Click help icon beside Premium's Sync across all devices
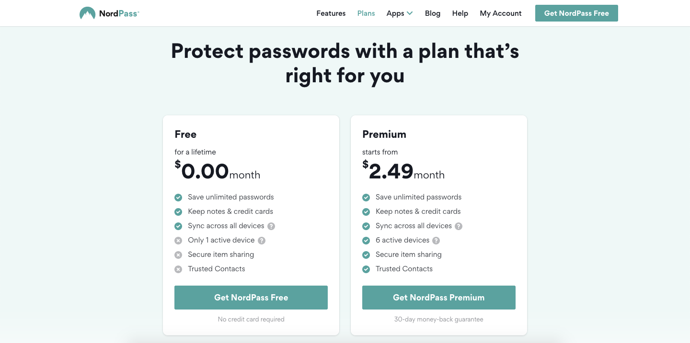The width and height of the screenshot is (690, 343). [x=459, y=226]
